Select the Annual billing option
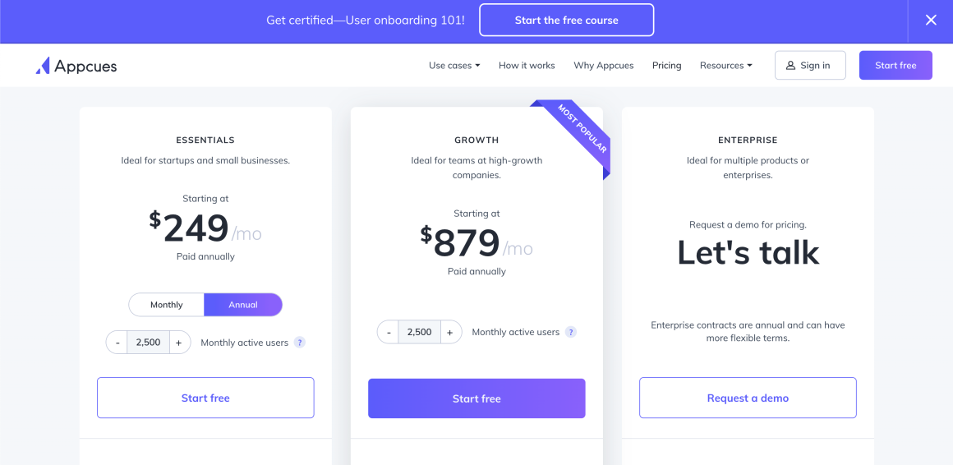 coord(243,305)
